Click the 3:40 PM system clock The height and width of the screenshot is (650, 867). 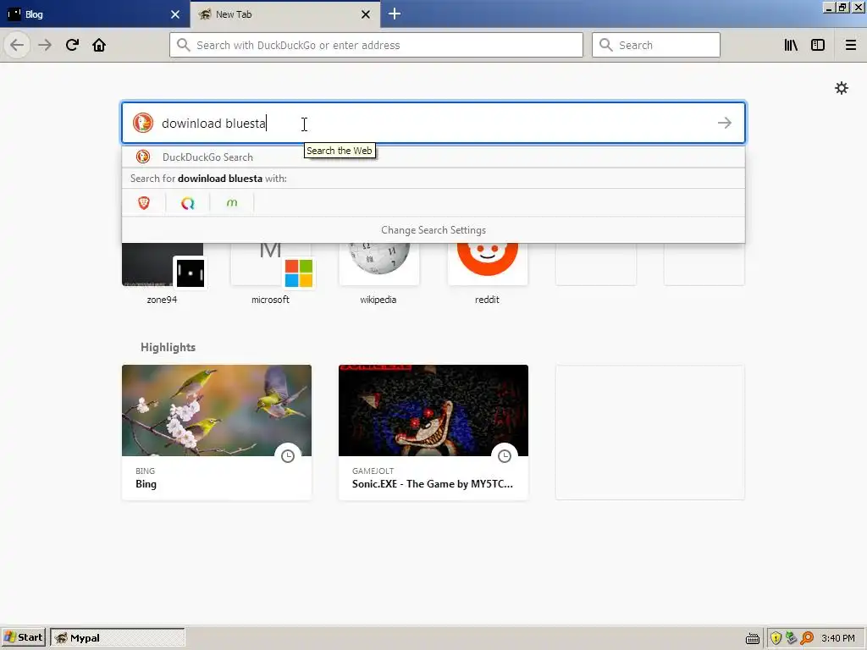pos(838,638)
